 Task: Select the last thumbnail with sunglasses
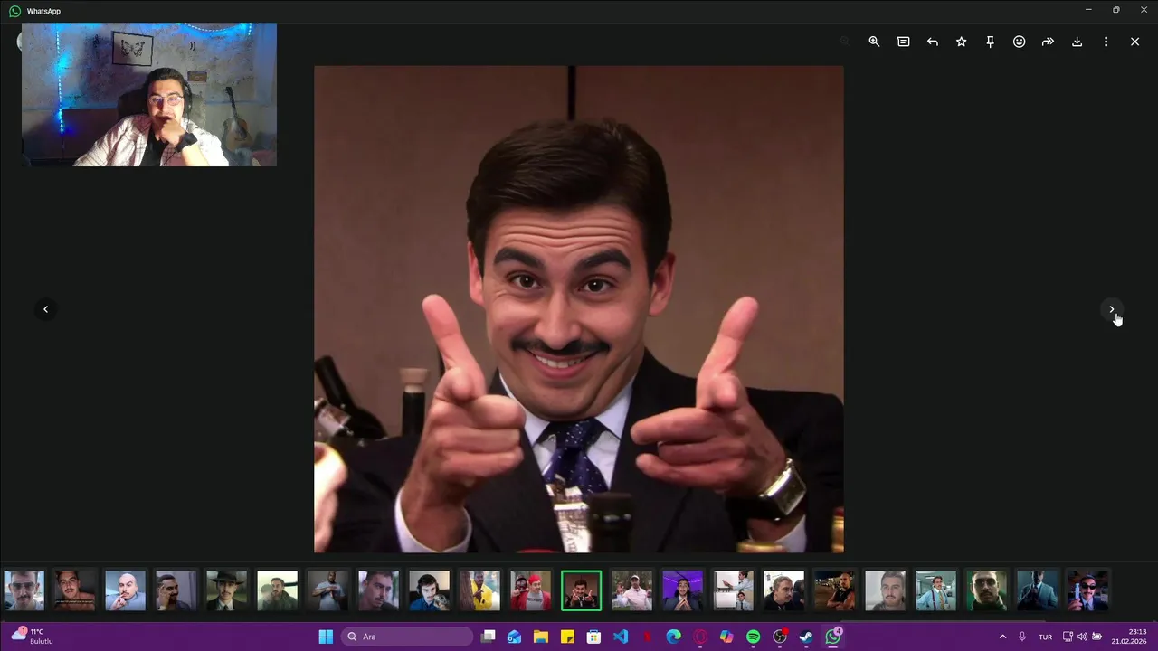click(x=1087, y=590)
